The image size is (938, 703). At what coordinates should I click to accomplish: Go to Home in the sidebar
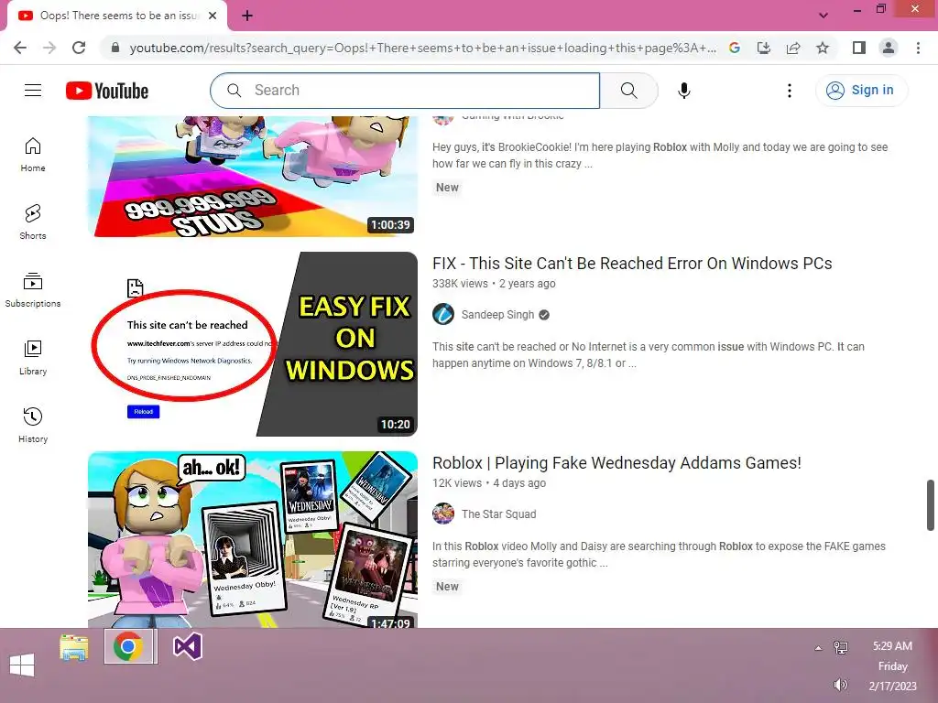click(33, 155)
